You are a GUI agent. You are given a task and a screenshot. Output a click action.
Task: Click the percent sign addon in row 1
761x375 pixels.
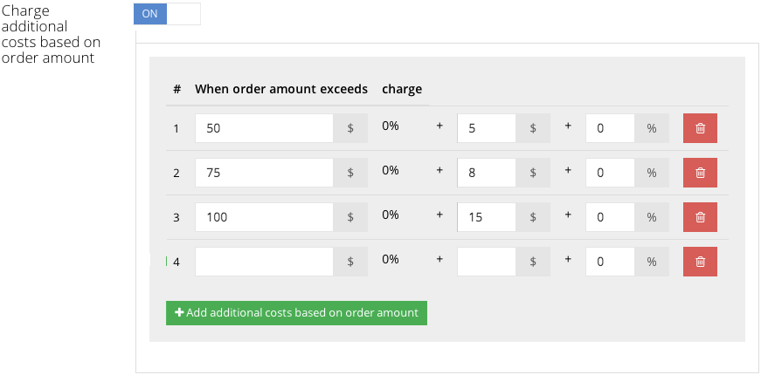[652, 128]
